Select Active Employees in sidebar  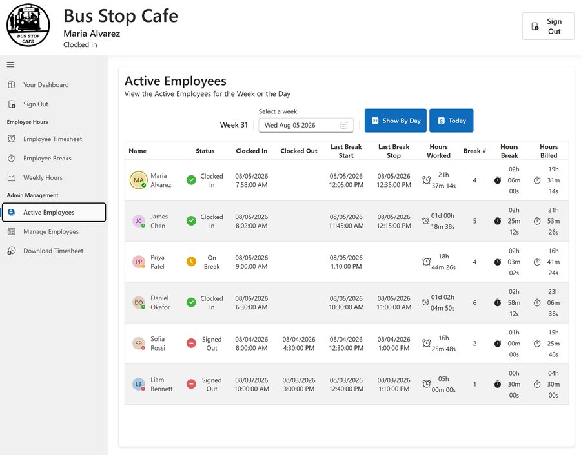click(x=54, y=212)
